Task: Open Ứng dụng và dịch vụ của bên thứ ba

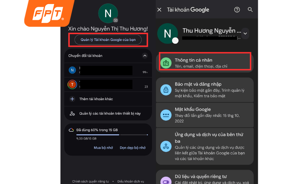Action: tap(205, 146)
